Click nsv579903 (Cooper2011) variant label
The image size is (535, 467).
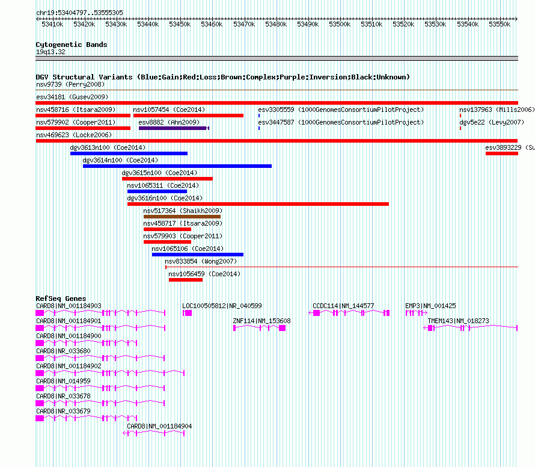183,236
